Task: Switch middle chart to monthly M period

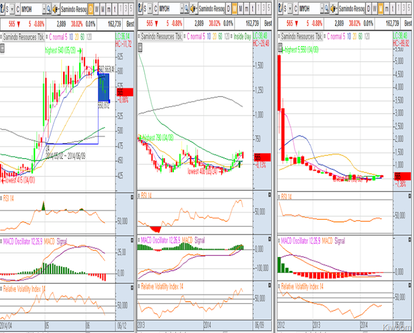Action: click(x=241, y=9)
